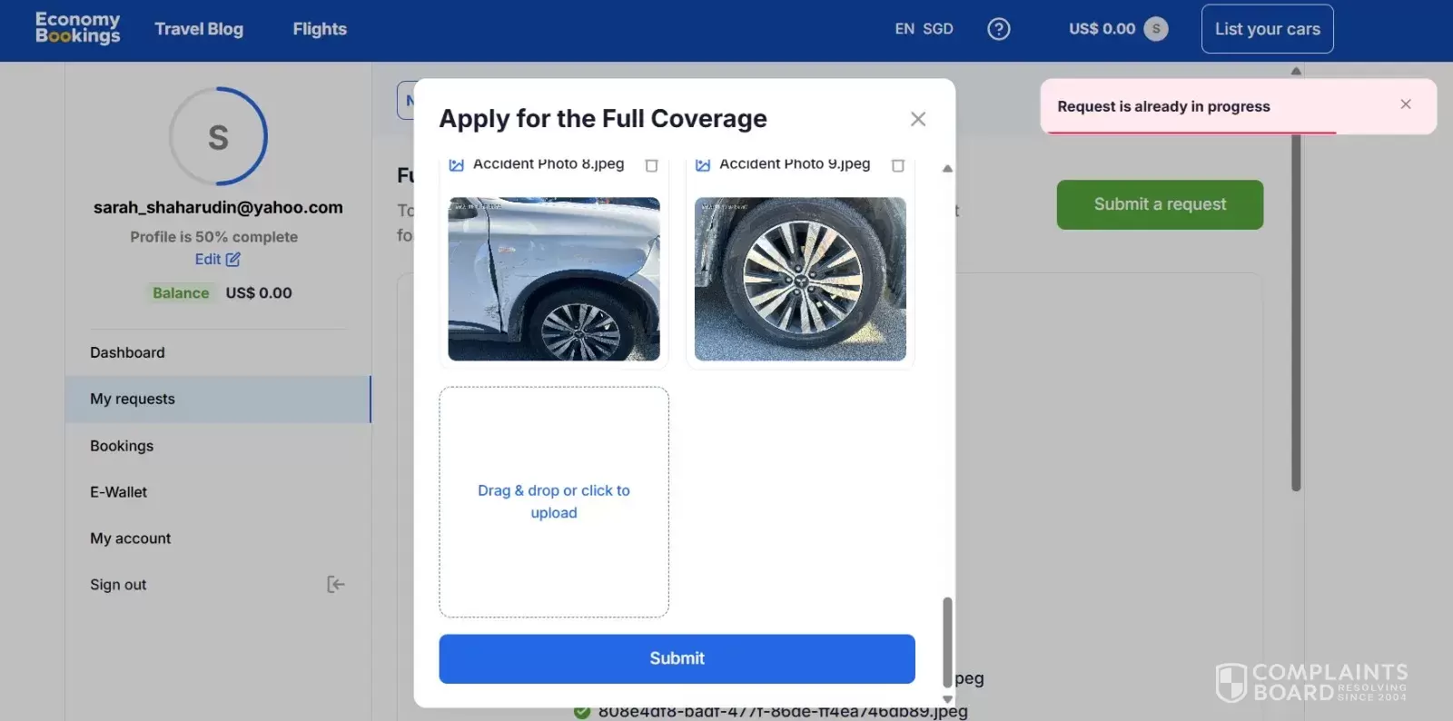Click the green Submit a request button
This screenshot has width=1453, height=721.
point(1159,204)
